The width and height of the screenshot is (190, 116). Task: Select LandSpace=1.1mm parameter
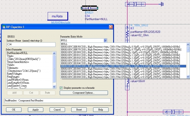pos(29,86)
